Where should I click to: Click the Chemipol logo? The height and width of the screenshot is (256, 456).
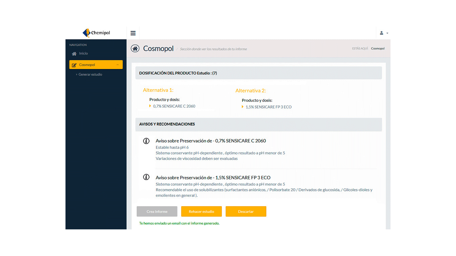tap(96, 33)
